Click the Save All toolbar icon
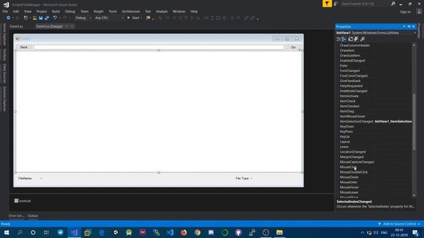The image size is (424, 238). coord(47,18)
